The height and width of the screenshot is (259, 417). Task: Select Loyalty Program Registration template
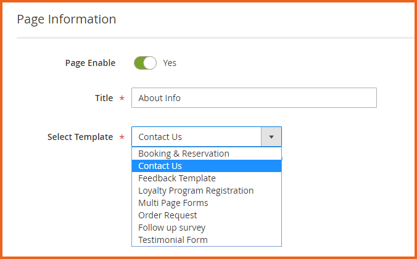(x=196, y=191)
